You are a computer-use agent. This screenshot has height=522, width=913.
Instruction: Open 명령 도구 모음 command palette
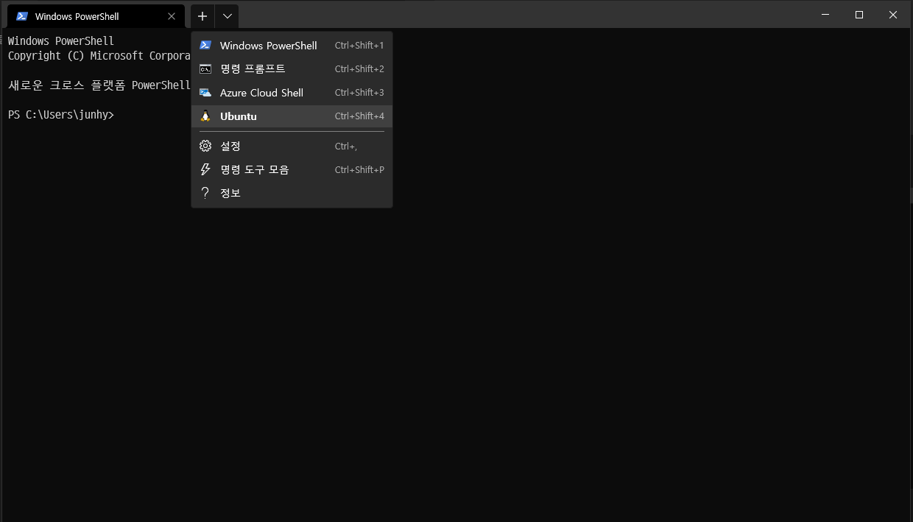(x=292, y=170)
